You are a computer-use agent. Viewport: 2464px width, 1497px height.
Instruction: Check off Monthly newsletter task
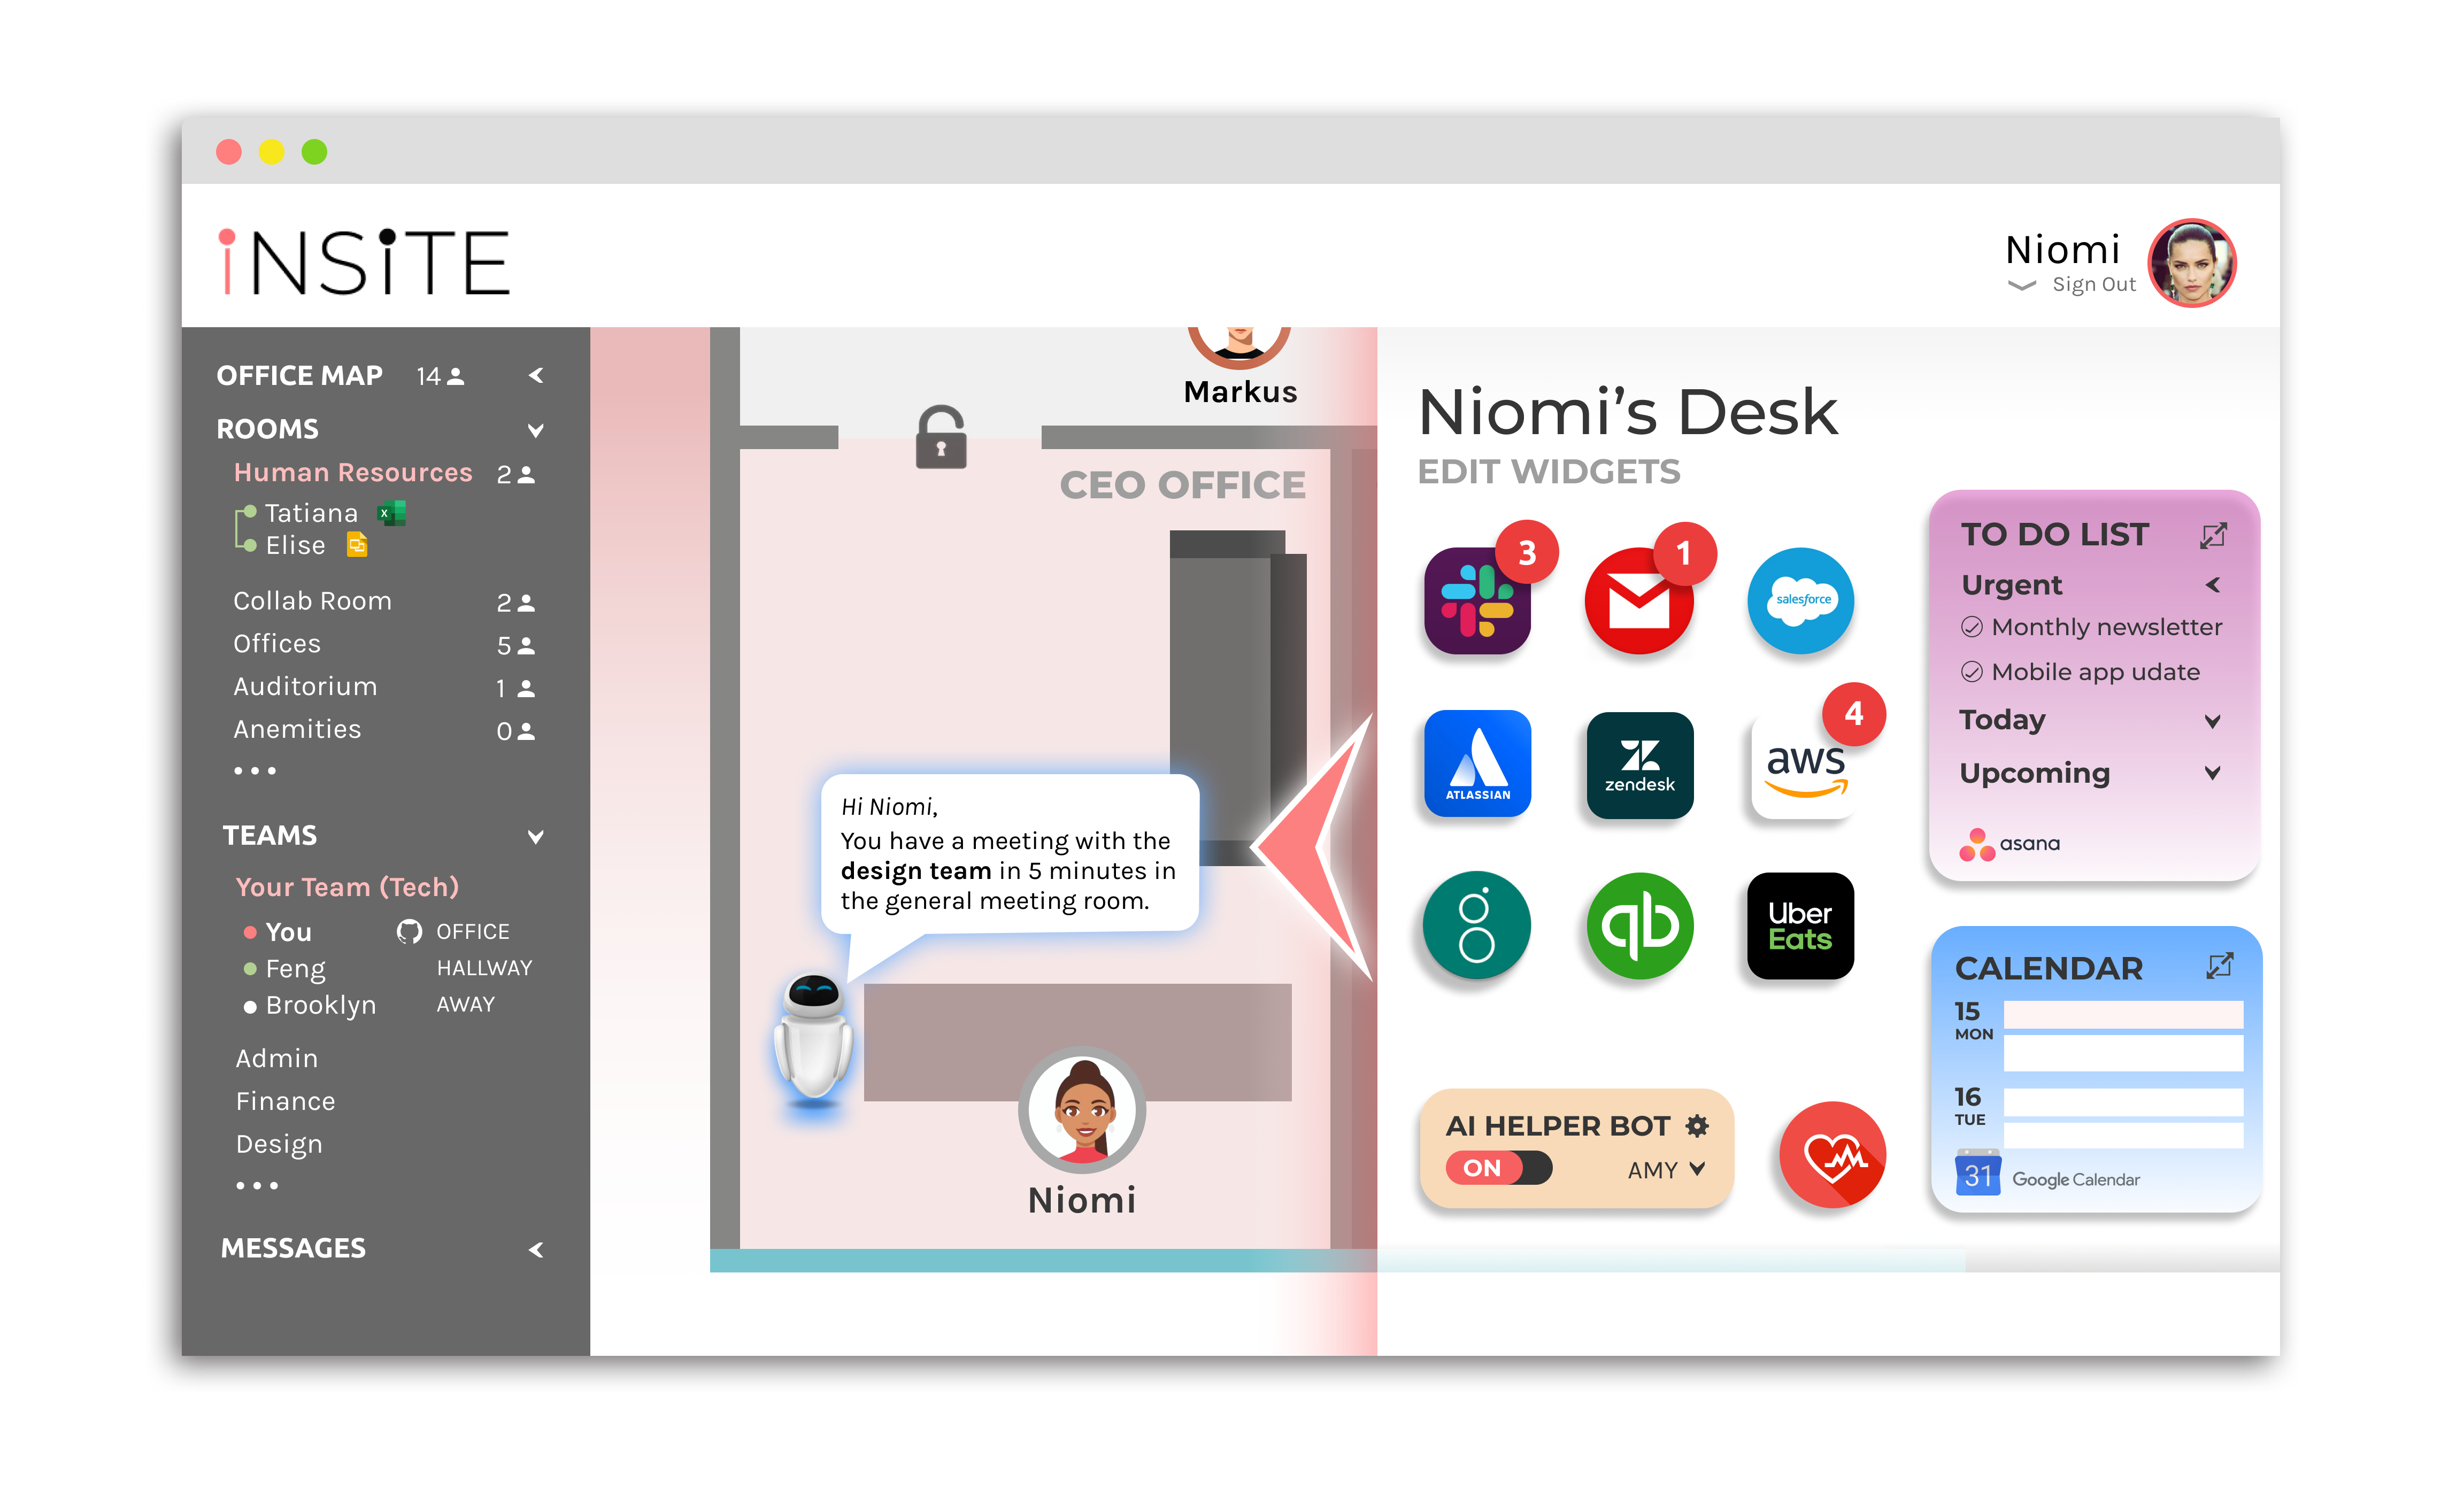[x=1971, y=627]
